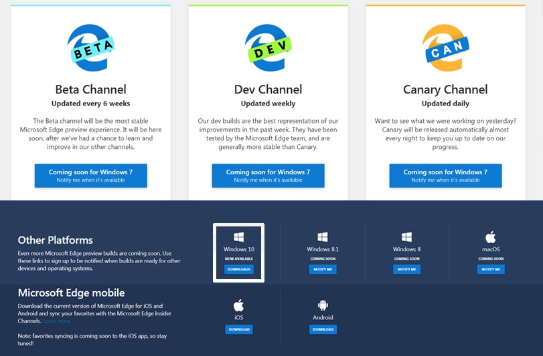The height and width of the screenshot is (356, 543).
Task: Click the 'Windows 8' platform label
Action: click(406, 249)
